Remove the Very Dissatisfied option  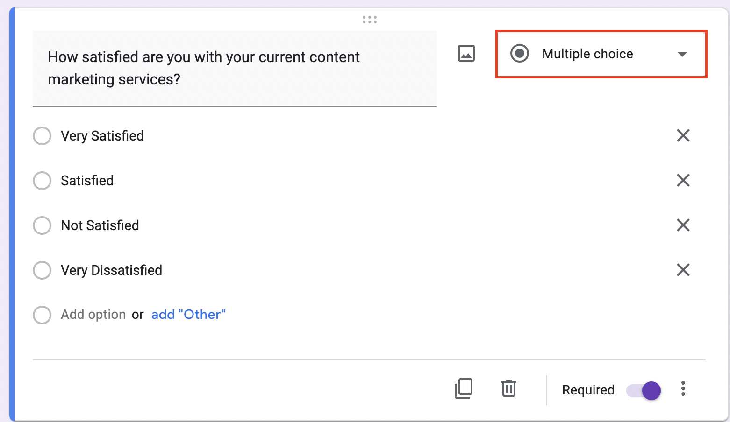683,270
